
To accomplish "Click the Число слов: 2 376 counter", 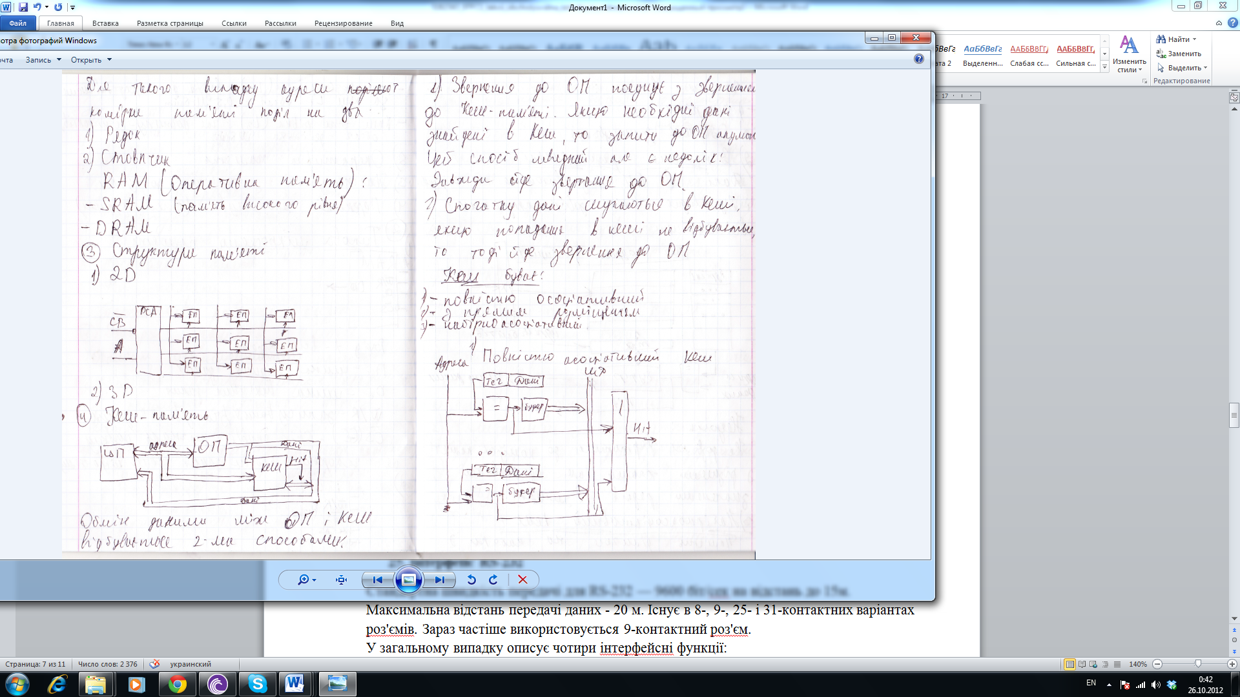I will [108, 664].
